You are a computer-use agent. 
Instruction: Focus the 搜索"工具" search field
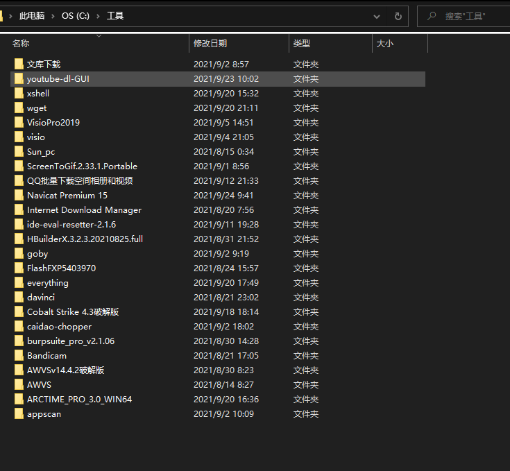pyautogui.click(x=465, y=16)
